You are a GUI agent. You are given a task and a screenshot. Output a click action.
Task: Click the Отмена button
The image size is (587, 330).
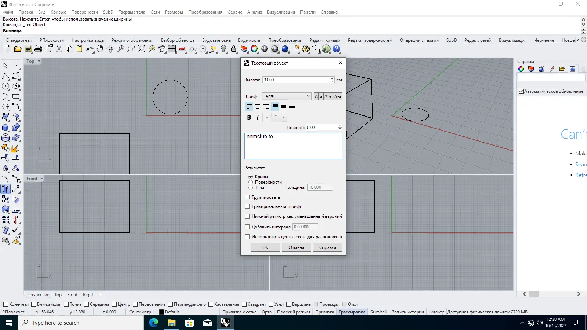pos(296,247)
